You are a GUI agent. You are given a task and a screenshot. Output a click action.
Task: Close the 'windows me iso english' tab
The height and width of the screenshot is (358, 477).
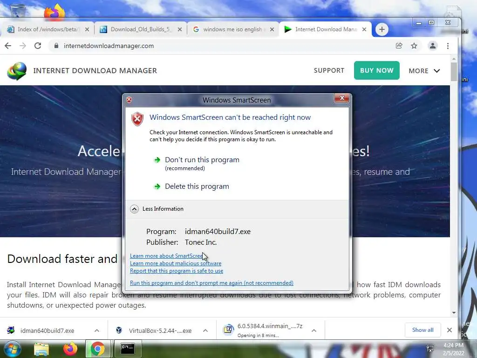tap(272, 29)
